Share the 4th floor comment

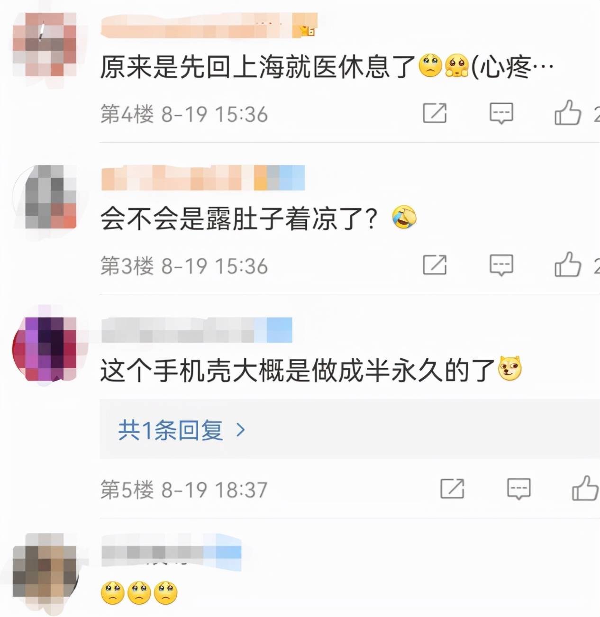tap(435, 113)
